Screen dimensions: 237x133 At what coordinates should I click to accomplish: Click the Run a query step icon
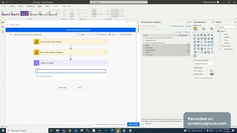click(36, 52)
